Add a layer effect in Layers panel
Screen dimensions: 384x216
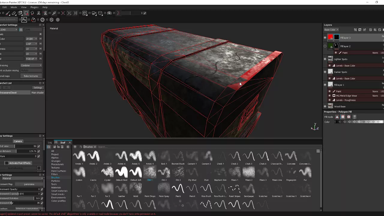[355, 30]
